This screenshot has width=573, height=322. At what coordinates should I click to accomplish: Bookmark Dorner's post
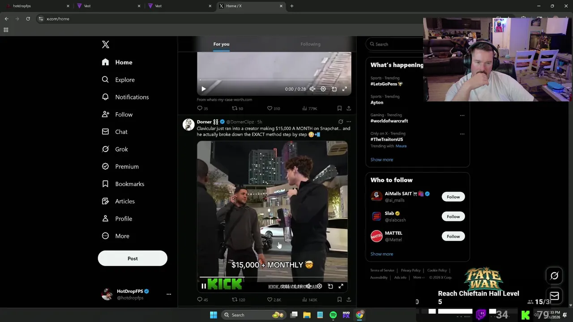339,300
